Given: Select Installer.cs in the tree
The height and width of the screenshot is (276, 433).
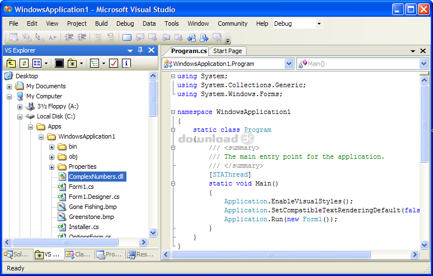Looking at the screenshot, I should coord(84,227).
